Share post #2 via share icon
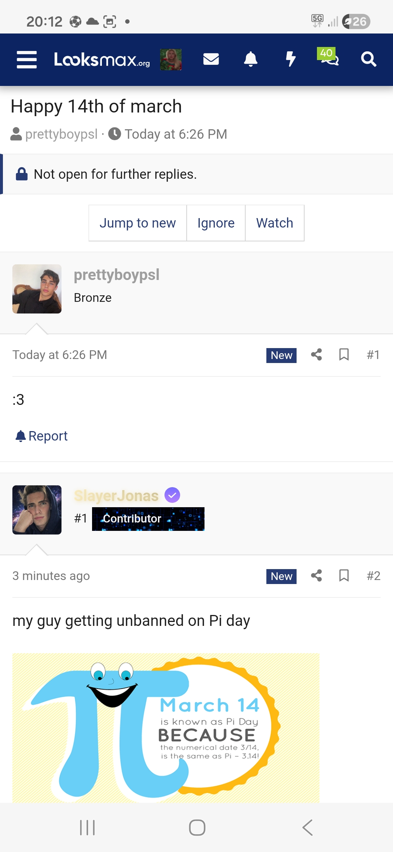The image size is (393, 852). pyautogui.click(x=316, y=576)
